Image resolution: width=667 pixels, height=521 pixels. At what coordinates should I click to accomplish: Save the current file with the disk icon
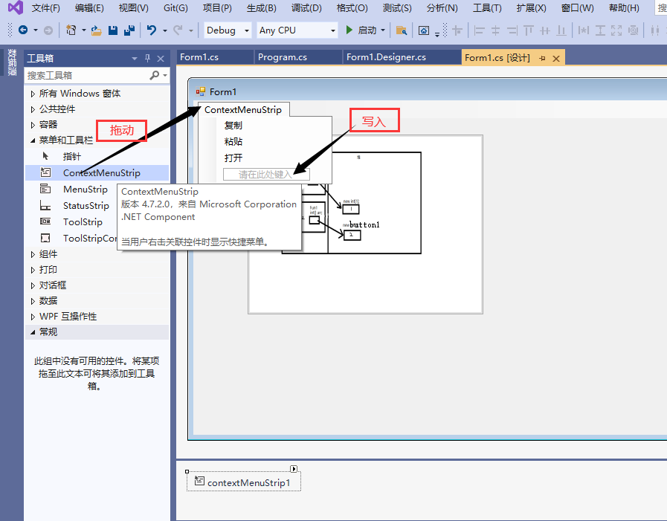tap(113, 30)
